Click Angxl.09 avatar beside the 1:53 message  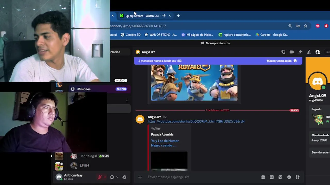pyautogui.click(x=140, y=119)
